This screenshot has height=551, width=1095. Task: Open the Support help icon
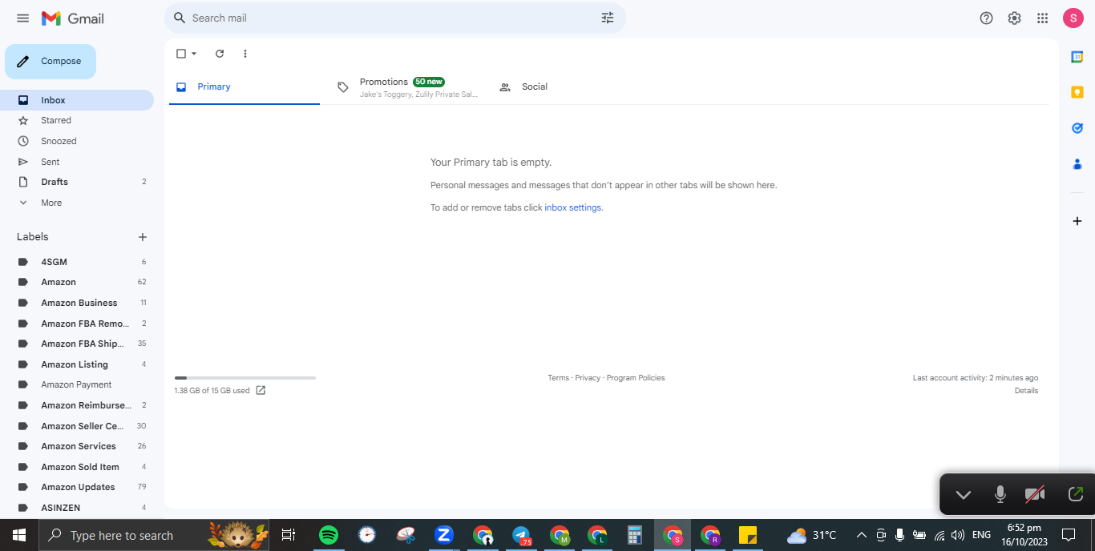click(987, 18)
